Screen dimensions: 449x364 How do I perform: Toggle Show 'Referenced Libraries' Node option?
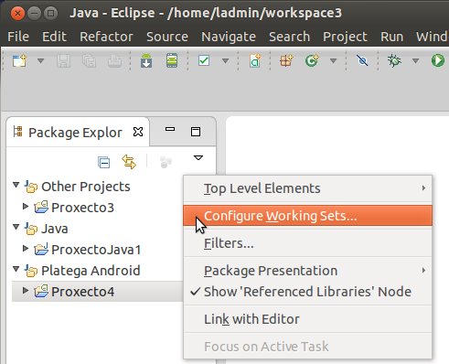pos(307,292)
